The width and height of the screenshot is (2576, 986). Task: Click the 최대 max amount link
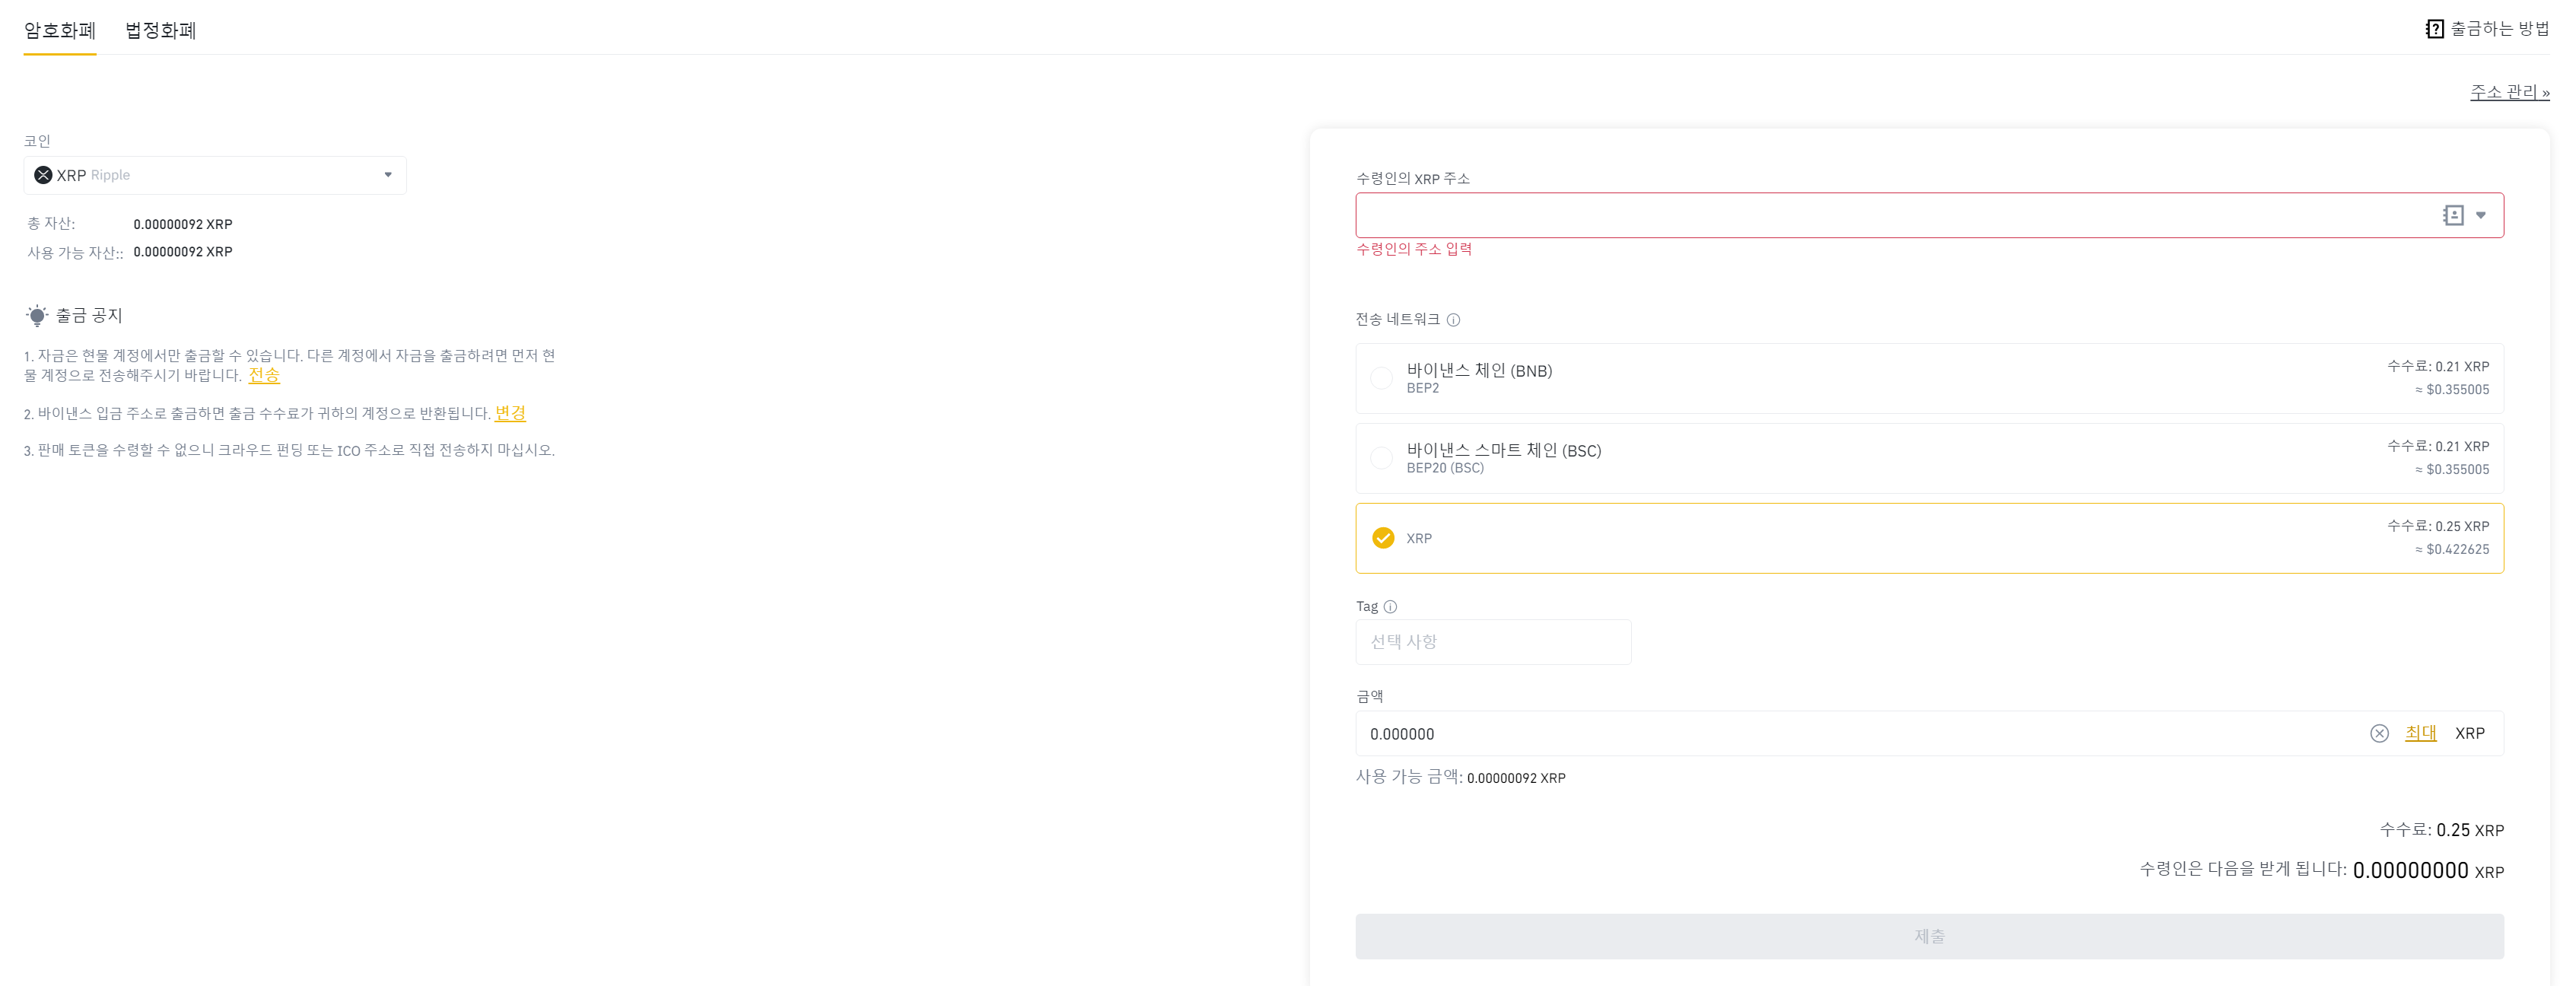[x=2420, y=733]
